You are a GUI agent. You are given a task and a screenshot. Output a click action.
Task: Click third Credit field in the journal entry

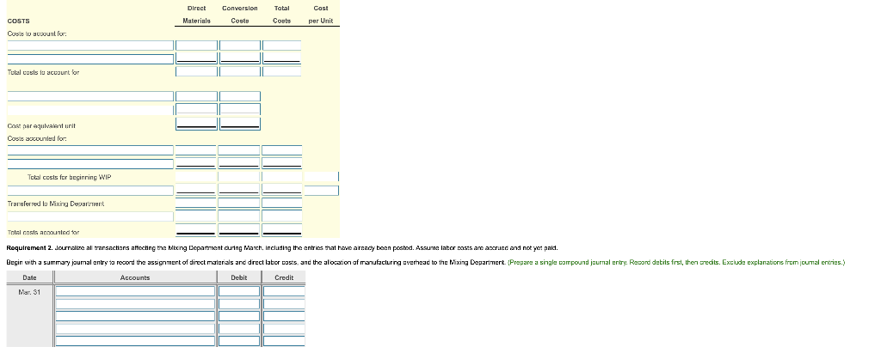pos(284,316)
